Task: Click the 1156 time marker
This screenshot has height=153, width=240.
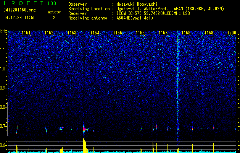Action: point(140,33)
